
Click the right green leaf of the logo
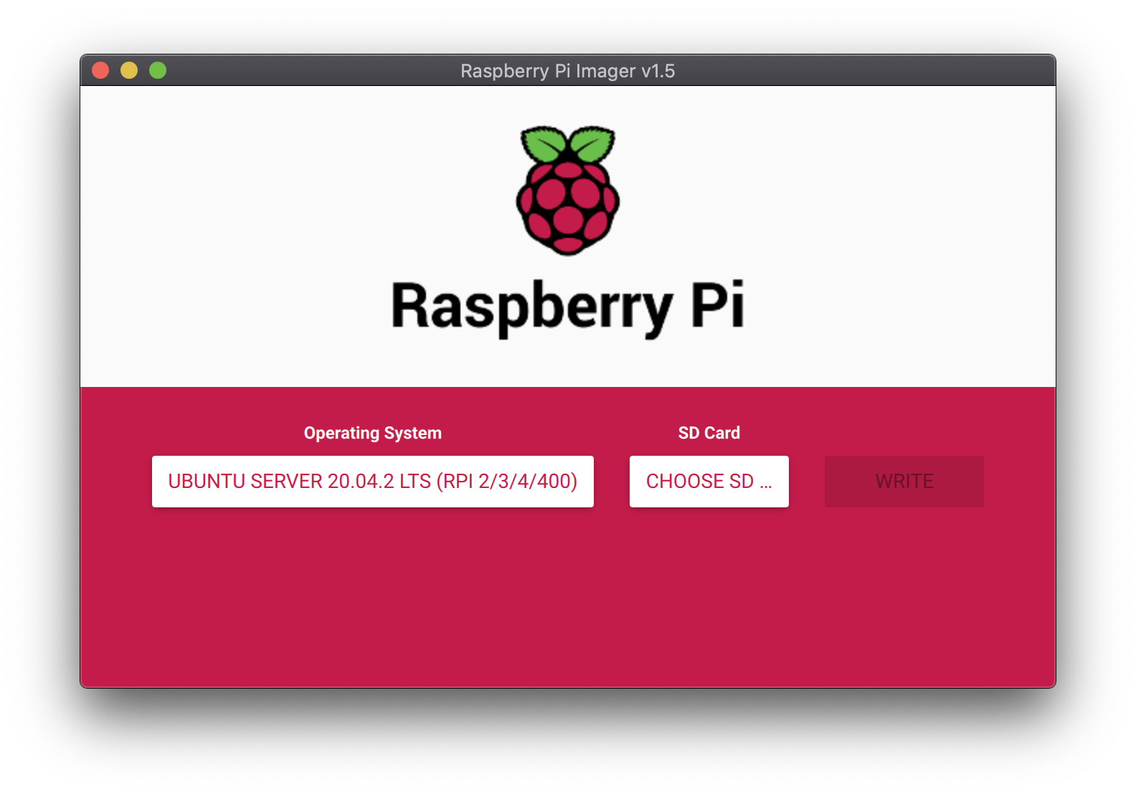pyautogui.click(x=592, y=144)
